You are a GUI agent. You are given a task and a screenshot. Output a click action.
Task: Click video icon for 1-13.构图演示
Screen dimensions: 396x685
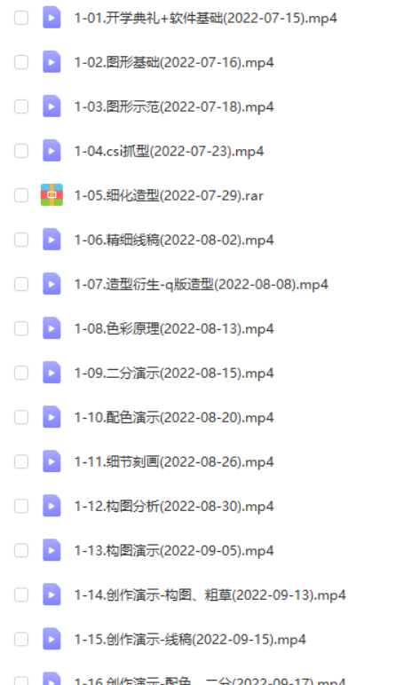(51, 550)
